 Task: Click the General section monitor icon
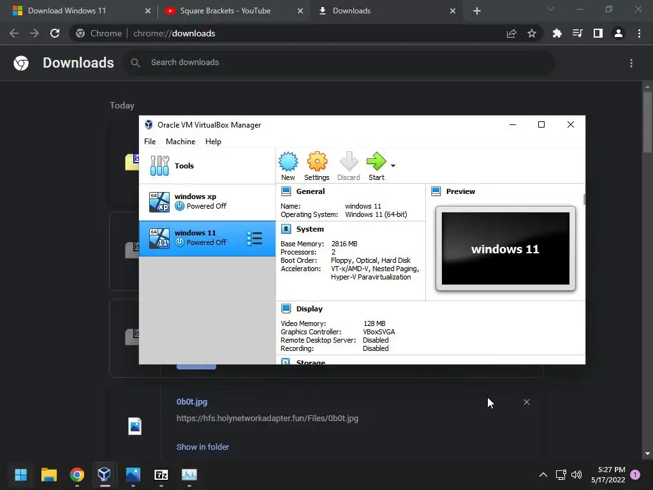click(x=286, y=191)
